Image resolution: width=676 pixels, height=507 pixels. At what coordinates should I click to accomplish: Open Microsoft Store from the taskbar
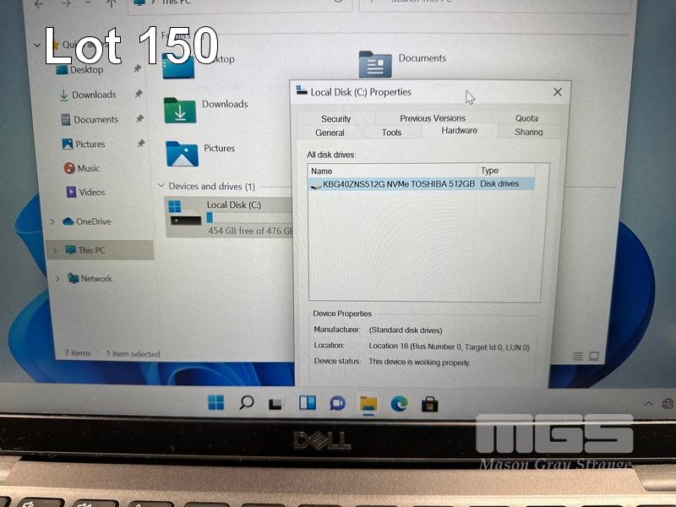[430, 404]
